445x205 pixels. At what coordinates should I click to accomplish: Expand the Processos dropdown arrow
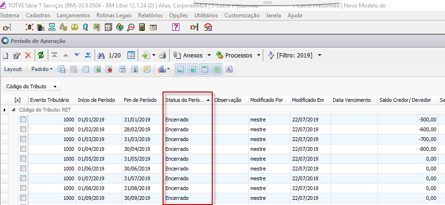pos(259,55)
